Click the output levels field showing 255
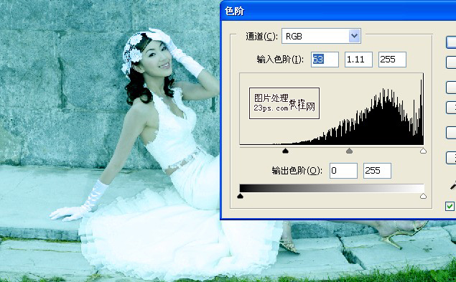456x282 pixels. point(377,171)
